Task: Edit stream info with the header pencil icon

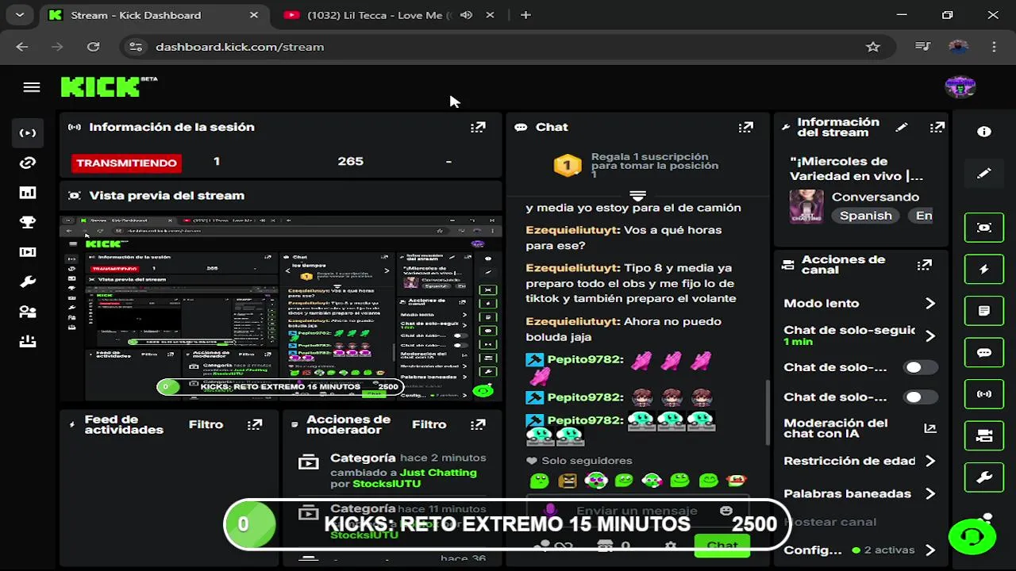Action: 902,127
